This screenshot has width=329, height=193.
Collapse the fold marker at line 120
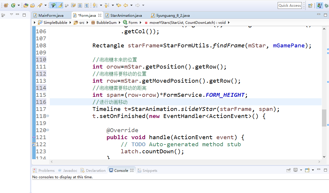(48, 130)
